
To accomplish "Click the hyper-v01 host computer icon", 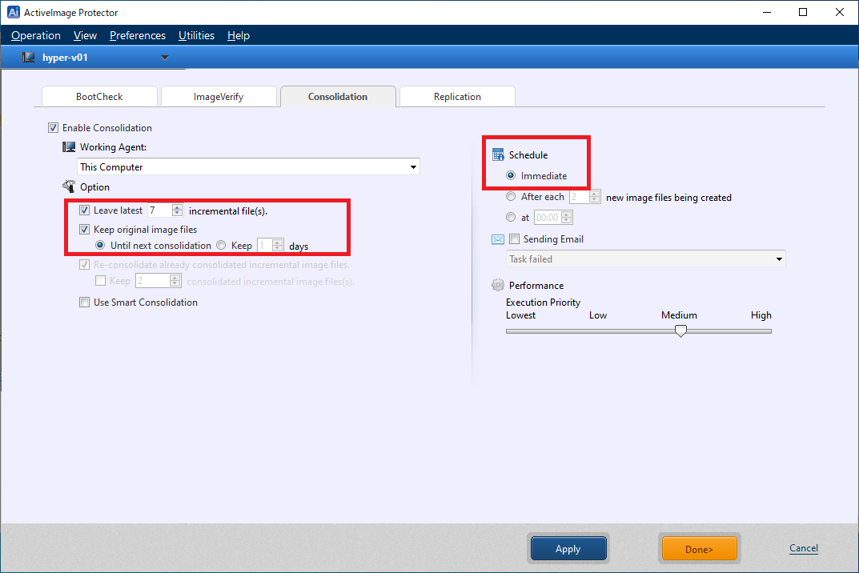I will pos(28,58).
